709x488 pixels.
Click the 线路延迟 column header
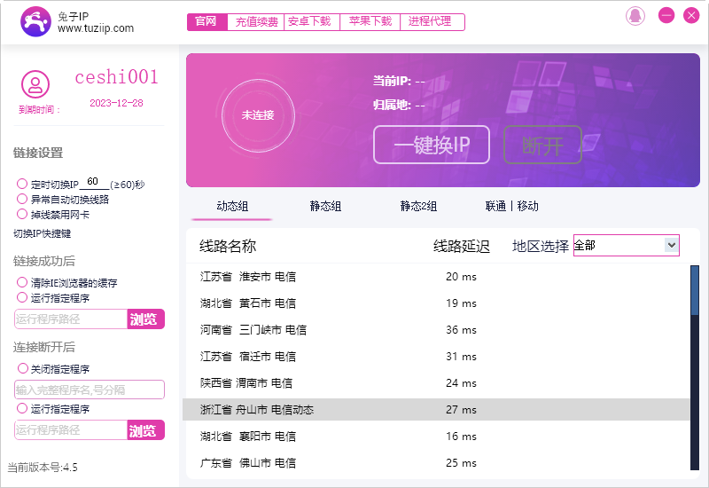click(x=461, y=247)
